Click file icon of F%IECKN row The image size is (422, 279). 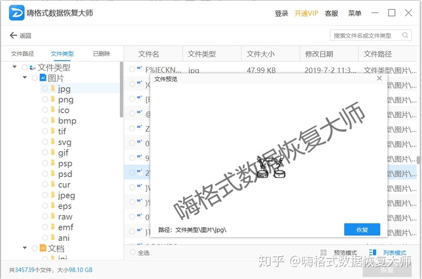tap(139, 69)
